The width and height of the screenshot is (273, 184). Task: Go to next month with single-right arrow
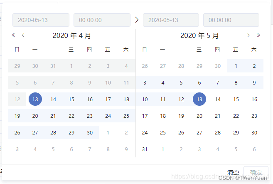point(248,35)
